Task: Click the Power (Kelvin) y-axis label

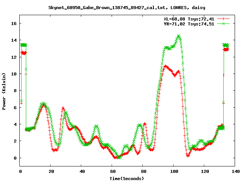Action: 4,91
